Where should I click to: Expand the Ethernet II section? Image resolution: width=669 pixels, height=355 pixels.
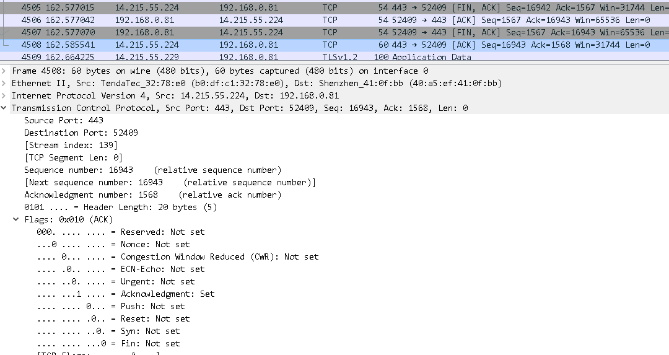(5, 83)
